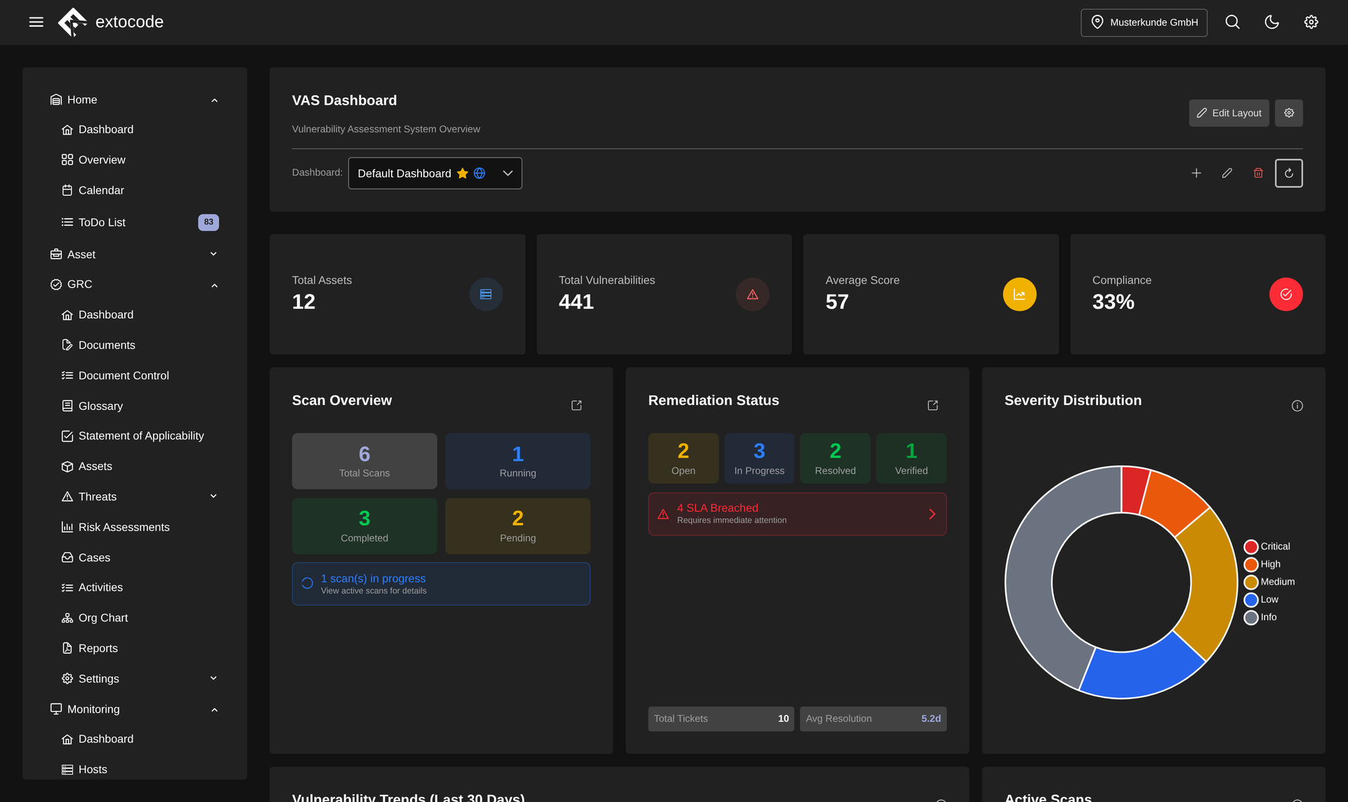The width and height of the screenshot is (1348, 802).
Task: Show Severity Distribution info icon
Action: point(1297,406)
